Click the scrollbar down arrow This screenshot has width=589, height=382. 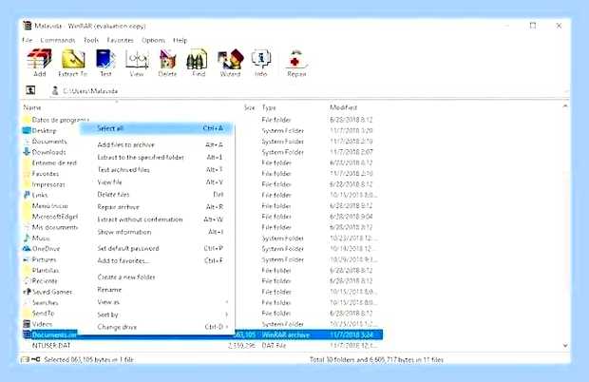coord(565,346)
